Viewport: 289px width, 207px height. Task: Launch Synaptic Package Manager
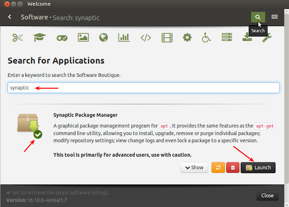coord(258,167)
